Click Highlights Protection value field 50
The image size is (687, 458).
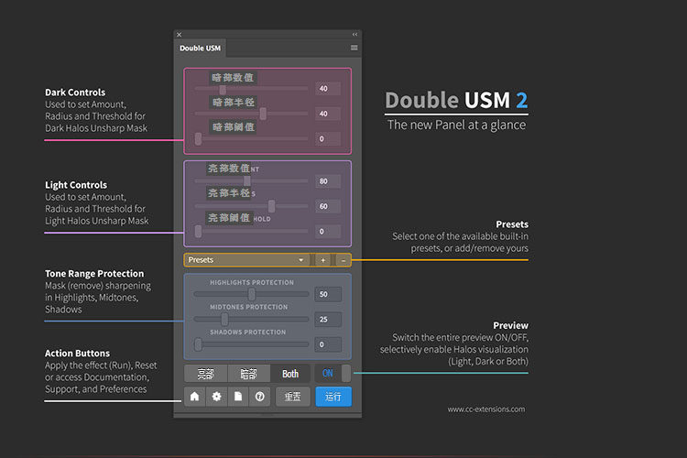pyautogui.click(x=328, y=294)
